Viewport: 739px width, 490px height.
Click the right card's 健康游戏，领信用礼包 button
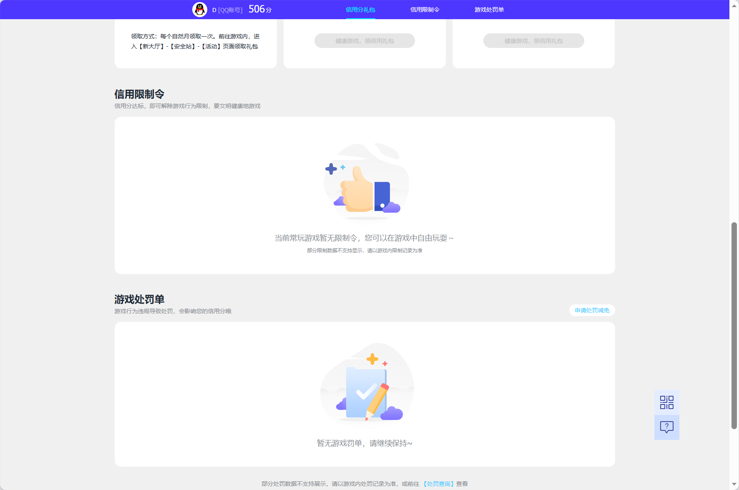533,41
